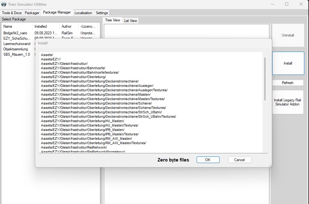Image resolution: width=309 pixels, height=204 pixels.
Task: Select the Objektsammlung package
Action: pos(15,49)
